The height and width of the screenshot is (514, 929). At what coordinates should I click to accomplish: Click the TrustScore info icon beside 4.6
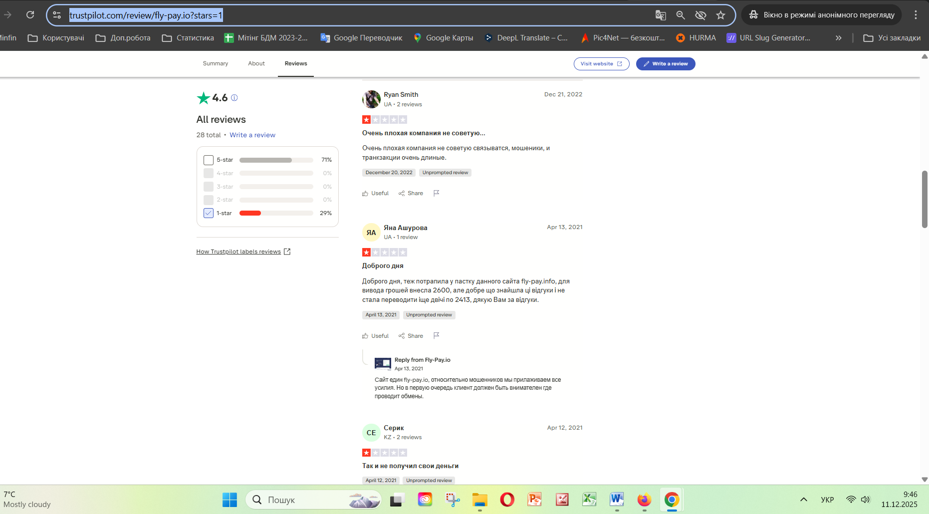tap(234, 98)
